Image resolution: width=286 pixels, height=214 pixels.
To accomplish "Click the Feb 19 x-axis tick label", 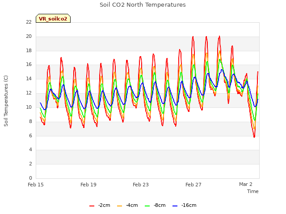I will 88,185.
